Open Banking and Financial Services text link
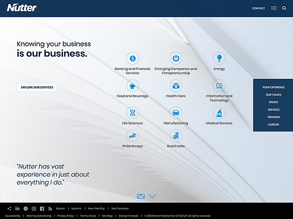 click(132, 71)
